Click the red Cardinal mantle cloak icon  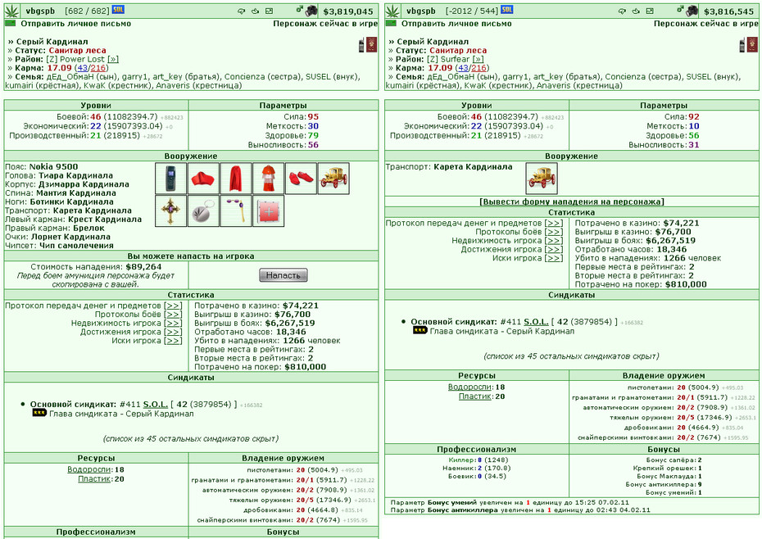236,179
